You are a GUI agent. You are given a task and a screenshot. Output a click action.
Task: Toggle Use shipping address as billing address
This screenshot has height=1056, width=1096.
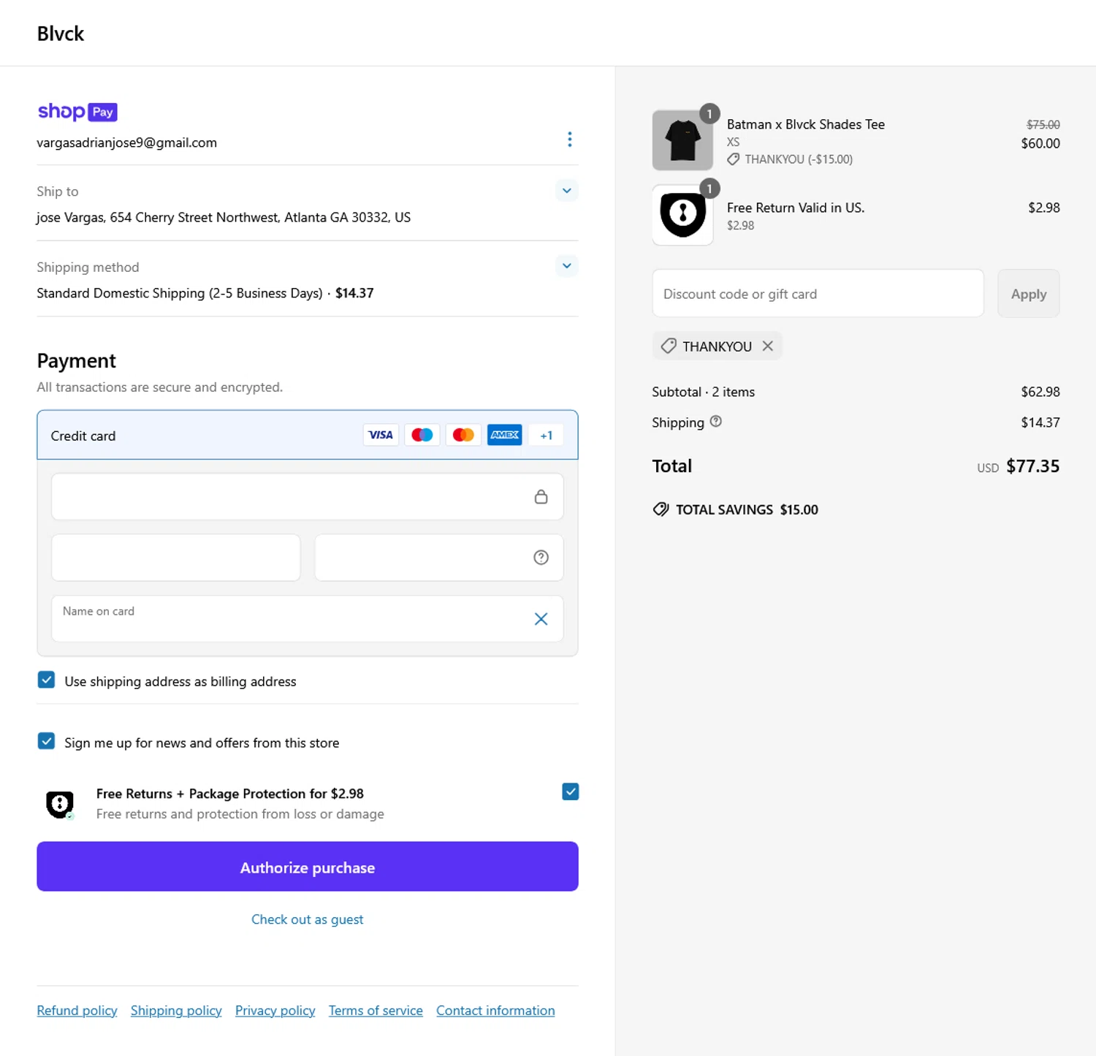point(46,680)
